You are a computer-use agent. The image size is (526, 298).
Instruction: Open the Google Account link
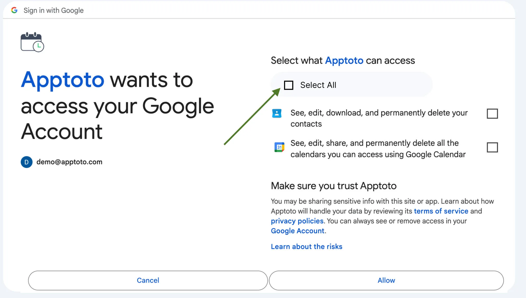coord(297,231)
